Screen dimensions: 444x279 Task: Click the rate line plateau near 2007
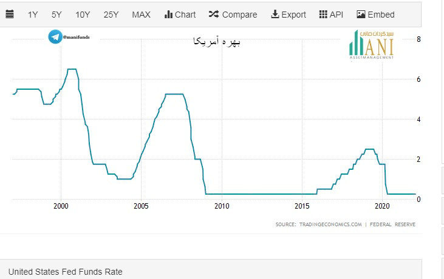(x=174, y=94)
